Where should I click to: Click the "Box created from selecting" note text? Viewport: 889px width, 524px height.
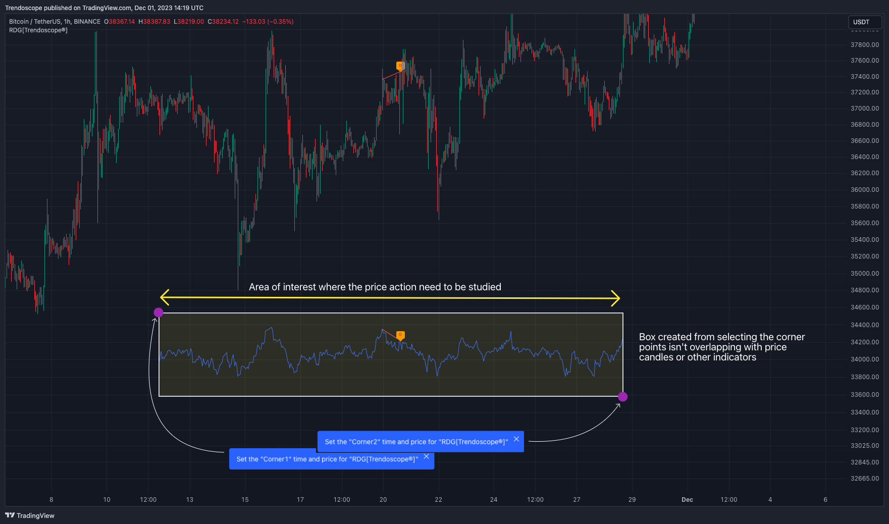point(722,347)
